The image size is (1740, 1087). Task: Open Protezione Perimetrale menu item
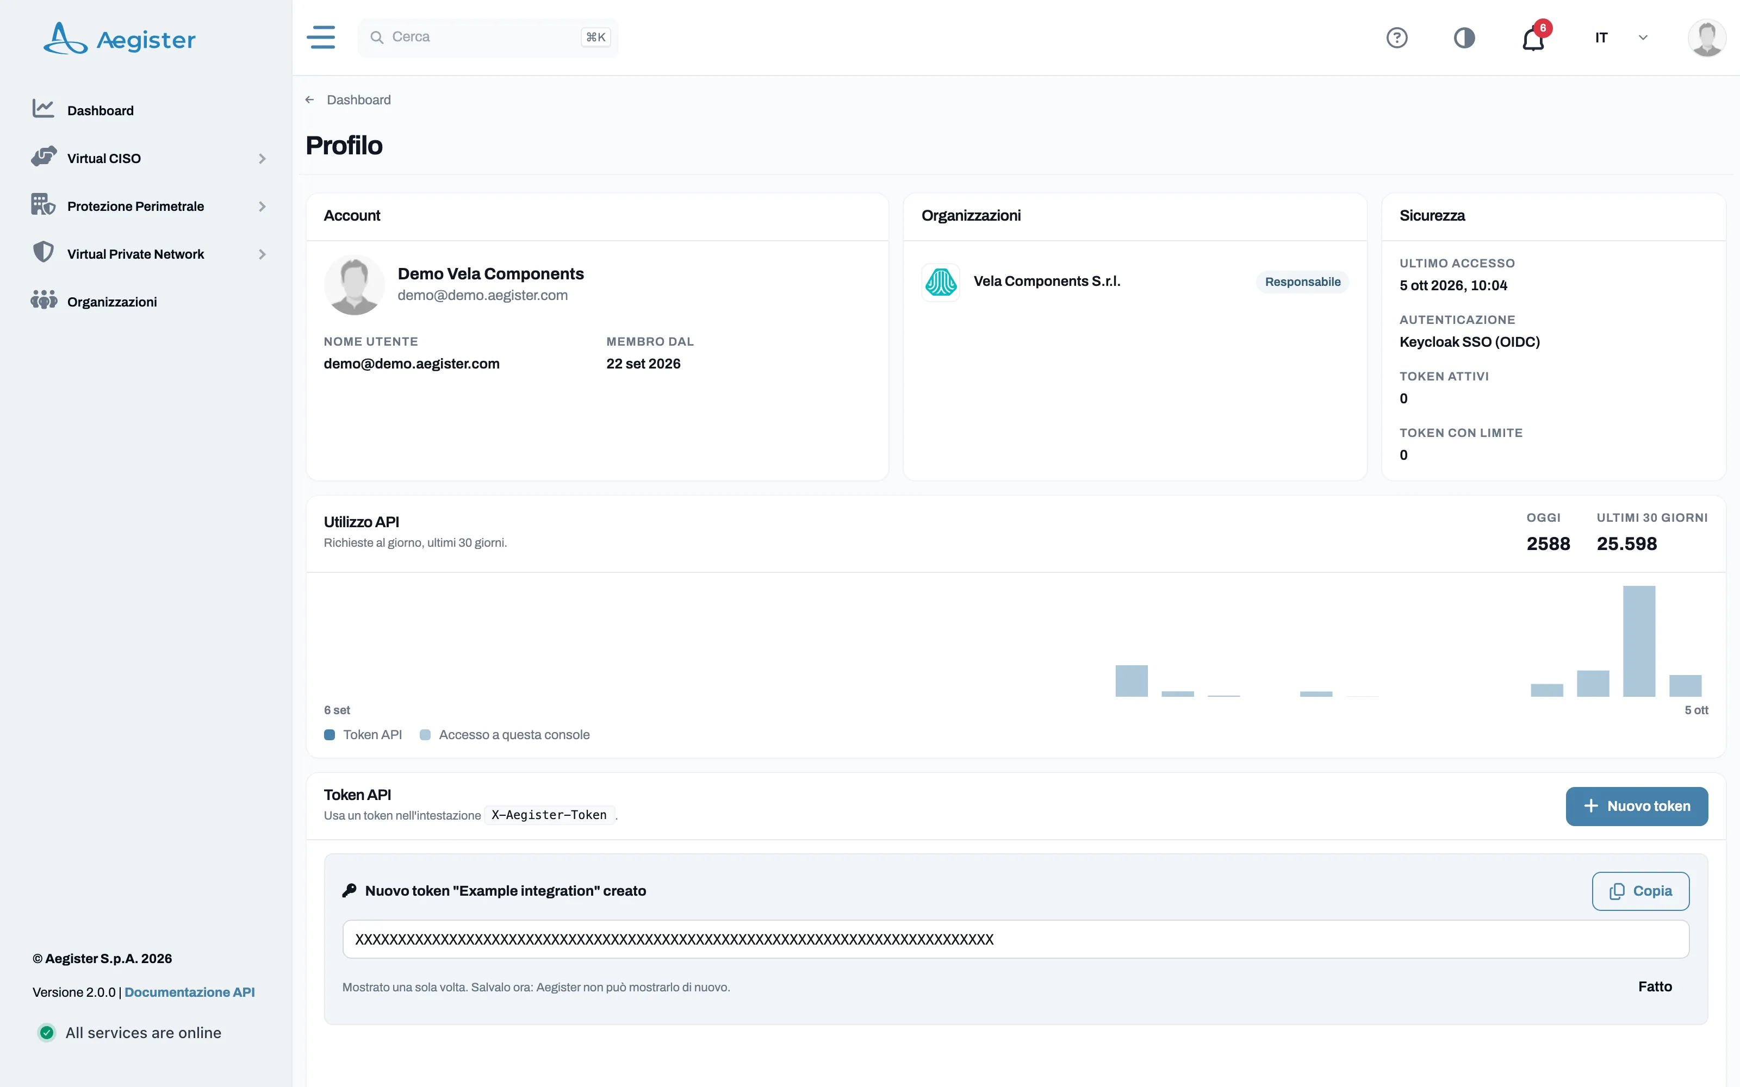click(x=136, y=207)
